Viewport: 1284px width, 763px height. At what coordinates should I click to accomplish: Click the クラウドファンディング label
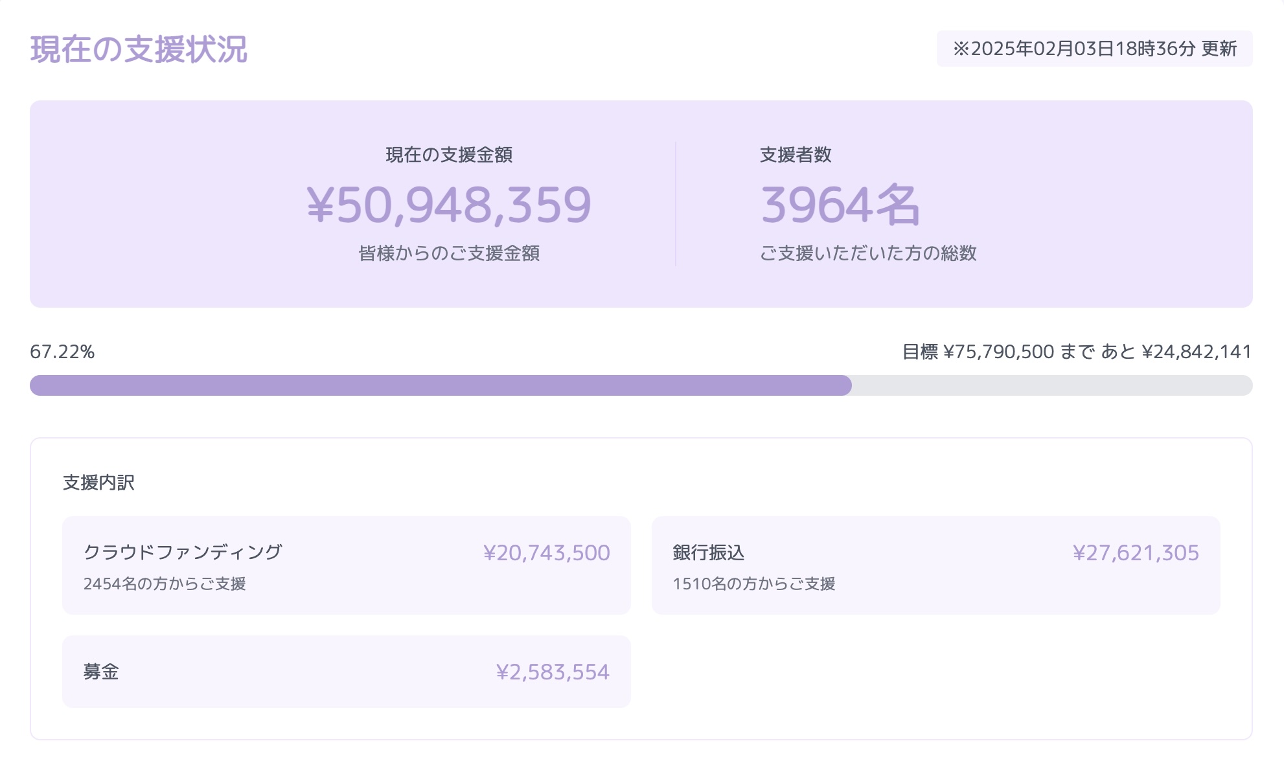pos(183,552)
